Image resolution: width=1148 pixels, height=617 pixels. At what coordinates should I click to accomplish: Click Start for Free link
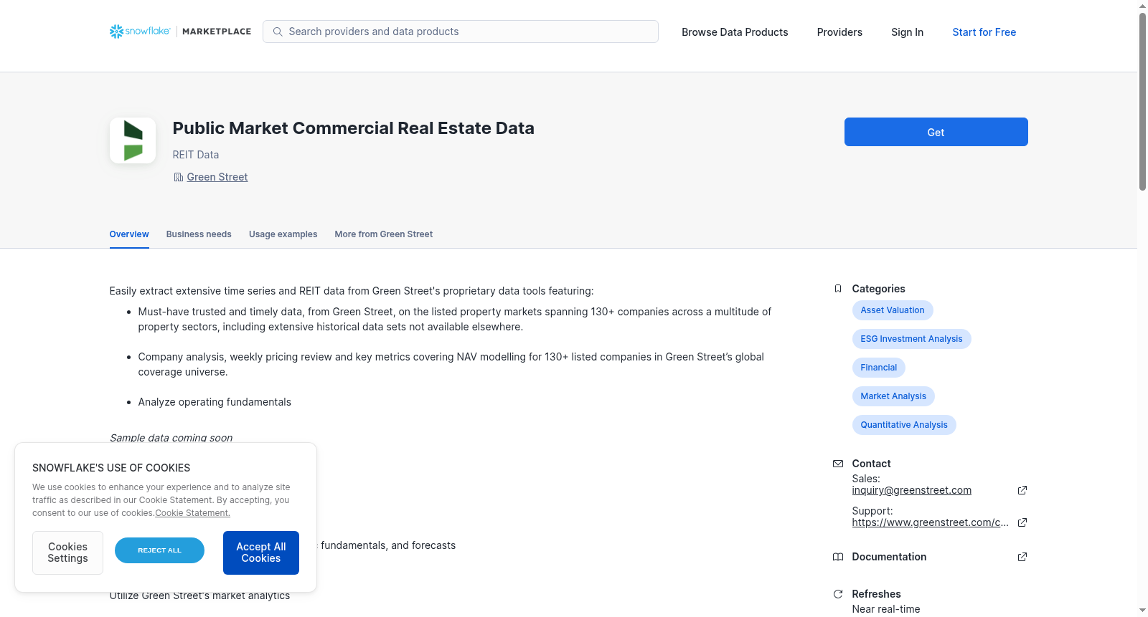pos(984,32)
